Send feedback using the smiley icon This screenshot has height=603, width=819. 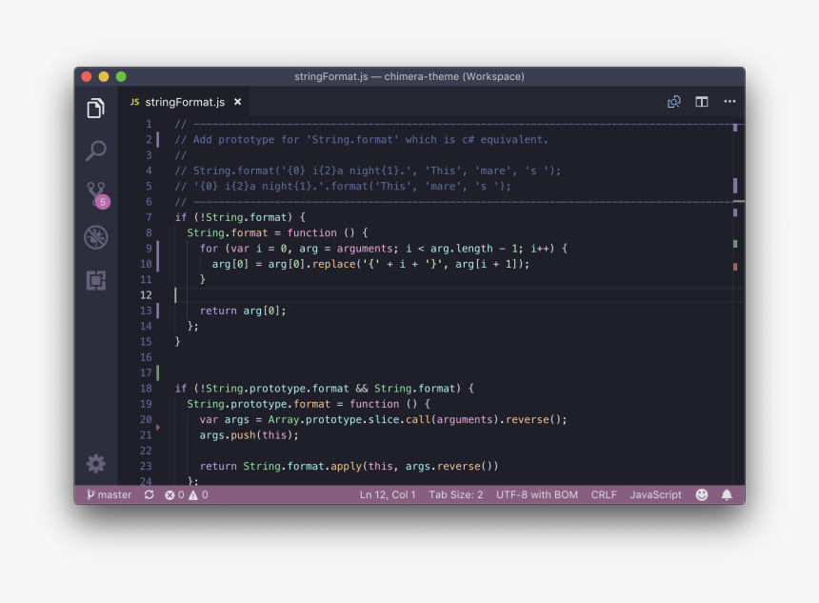click(x=702, y=494)
